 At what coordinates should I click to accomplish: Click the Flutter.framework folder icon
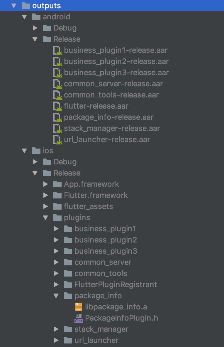point(57,195)
